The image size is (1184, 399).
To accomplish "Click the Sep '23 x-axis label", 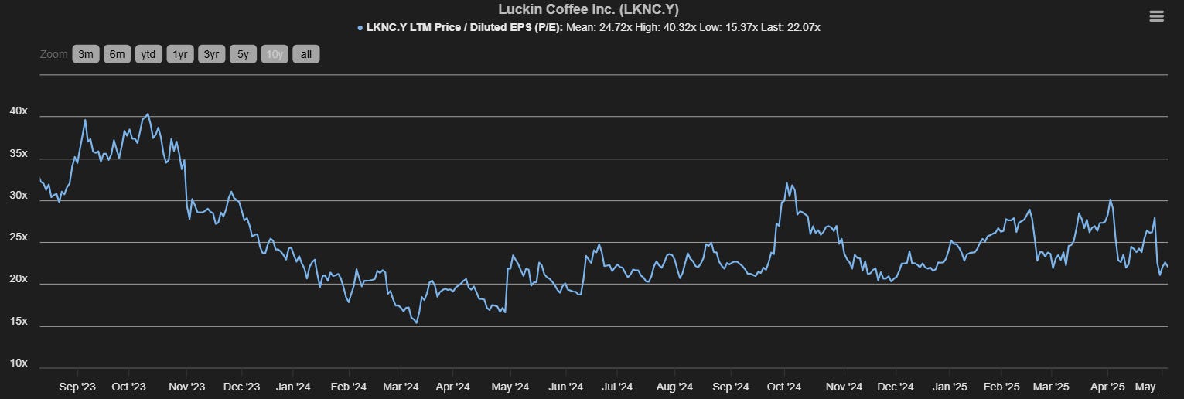I will click(77, 387).
